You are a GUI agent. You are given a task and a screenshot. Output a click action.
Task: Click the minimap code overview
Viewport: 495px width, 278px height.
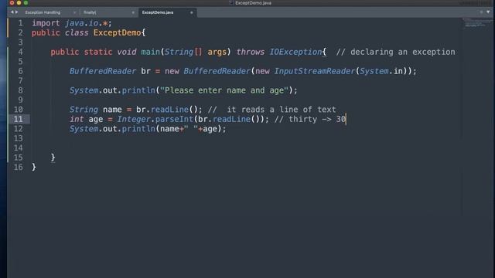click(477, 23)
